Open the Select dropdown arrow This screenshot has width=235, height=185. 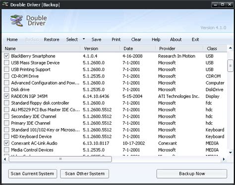(84, 39)
